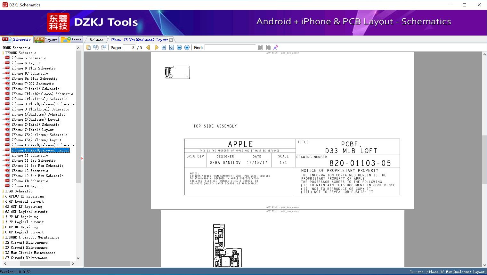
Task: Switch to the PADS Layout tab
Action: [x=46, y=39]
